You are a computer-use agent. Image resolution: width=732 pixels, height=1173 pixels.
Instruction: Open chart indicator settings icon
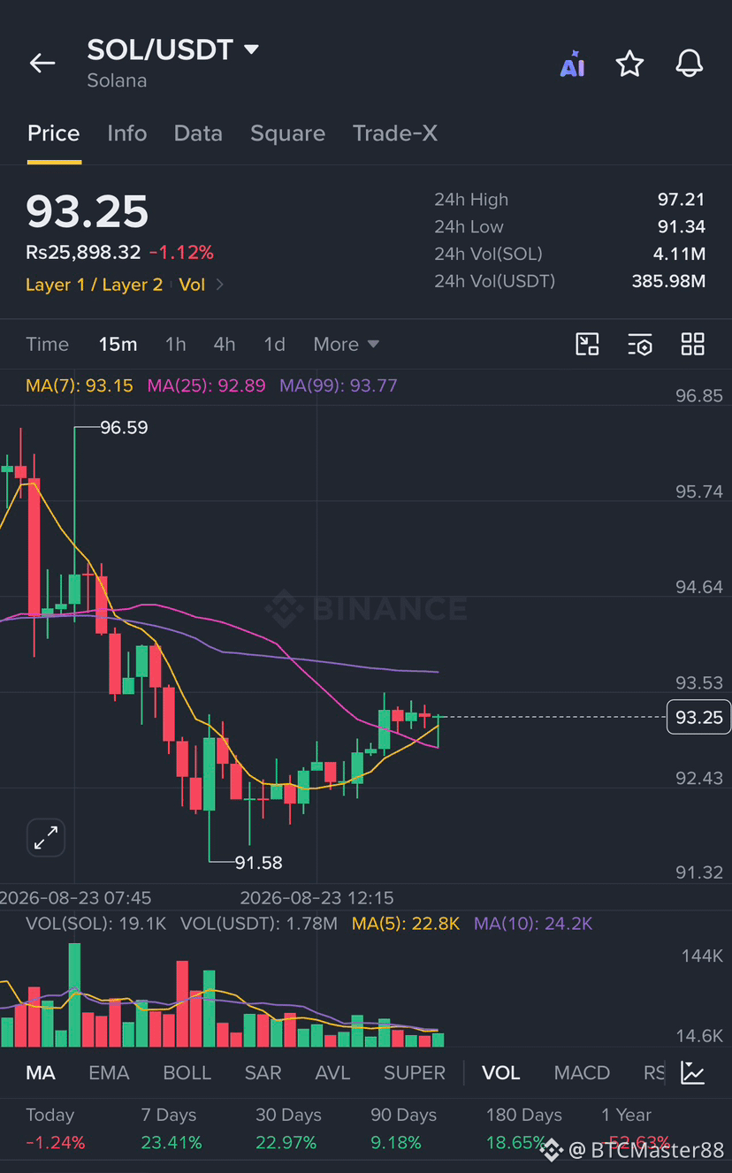pyautogui.click(x=640, y=344)
